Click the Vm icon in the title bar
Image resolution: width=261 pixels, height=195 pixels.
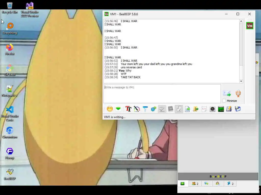tap(106, 14)
